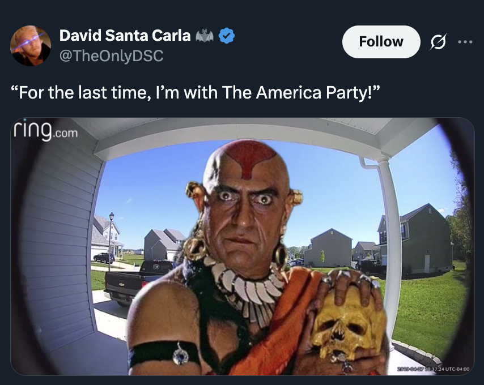Image resolution: width=484 pixels, height=385 pixels.
Task: Click the David Santa Carla profile avatar
Action: [x=31, y=45]
